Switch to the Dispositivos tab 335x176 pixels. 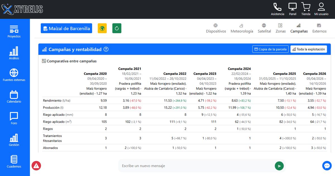click(x=216, y=28)
